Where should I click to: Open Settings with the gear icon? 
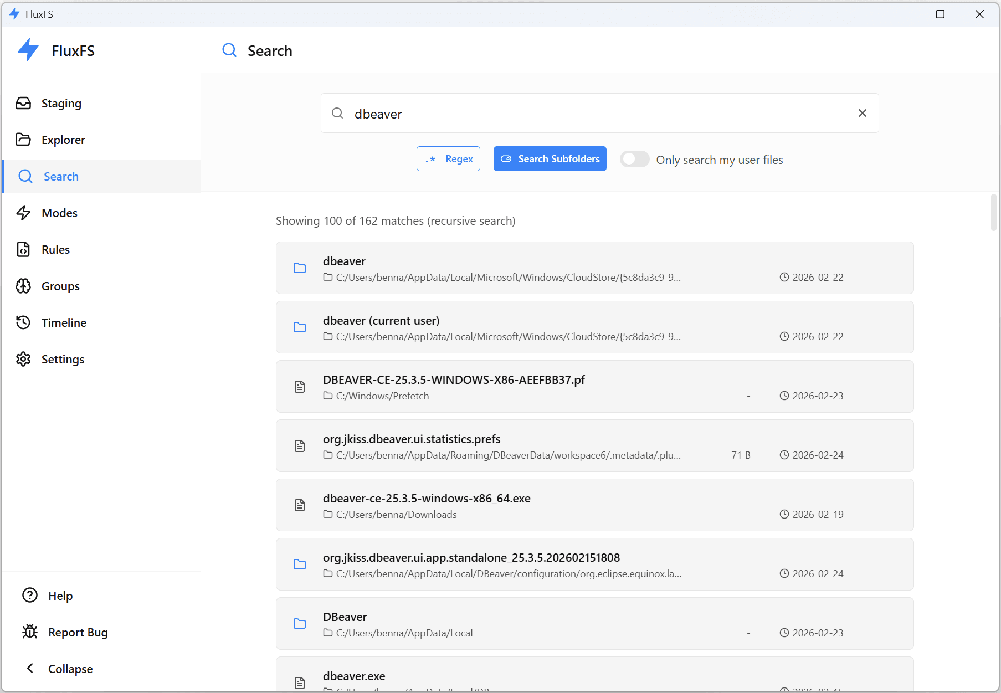(23, 359)
